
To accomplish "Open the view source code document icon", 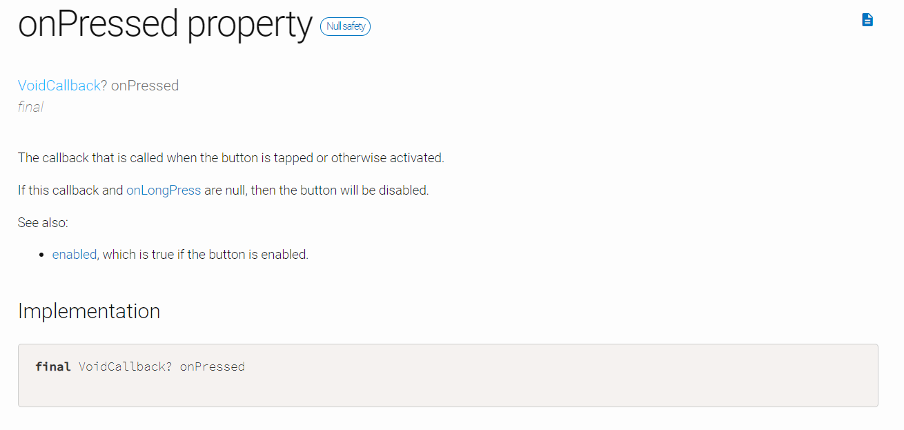I will [x=867, y=20].
